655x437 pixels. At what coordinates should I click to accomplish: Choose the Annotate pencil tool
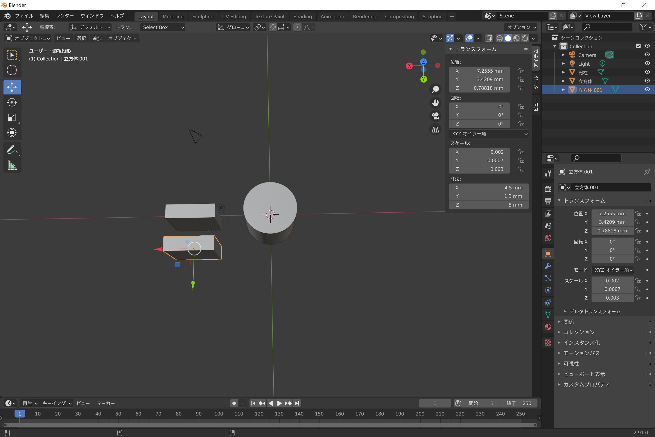point(12,150)
